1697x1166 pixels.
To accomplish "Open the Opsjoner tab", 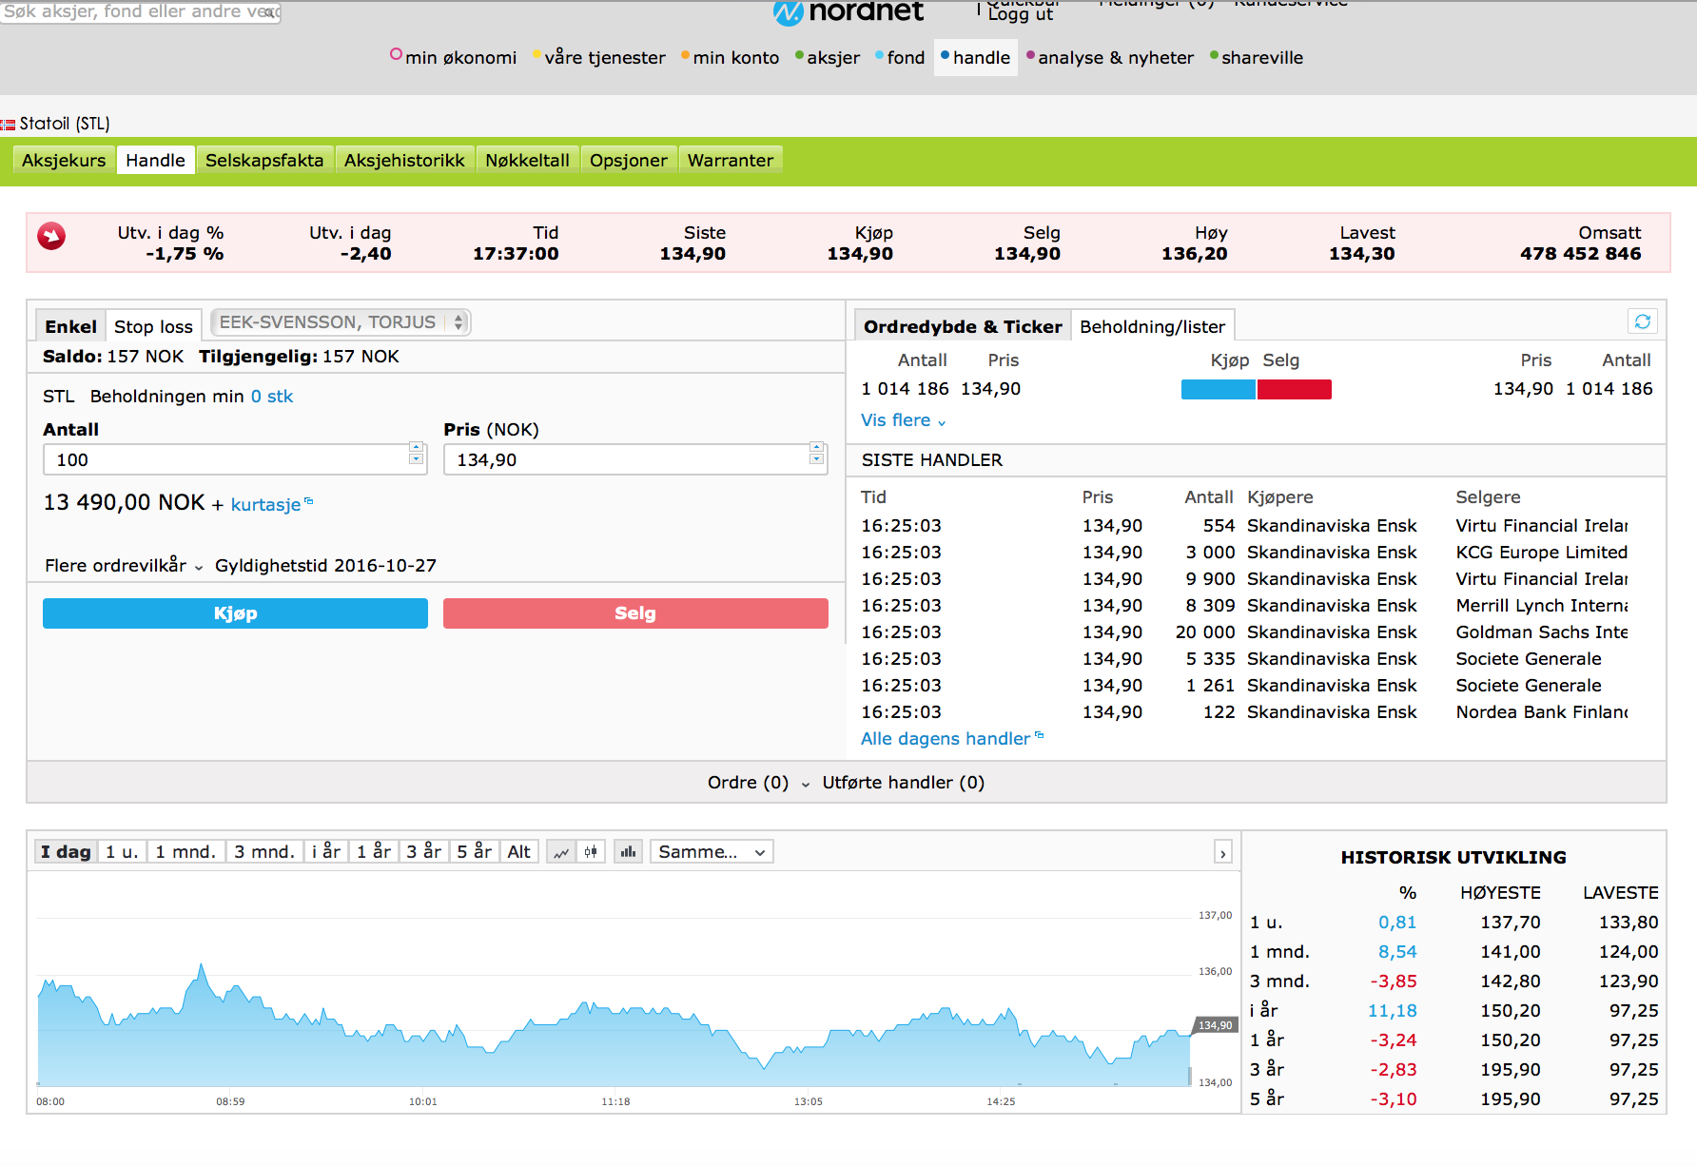I will (628, 160).
